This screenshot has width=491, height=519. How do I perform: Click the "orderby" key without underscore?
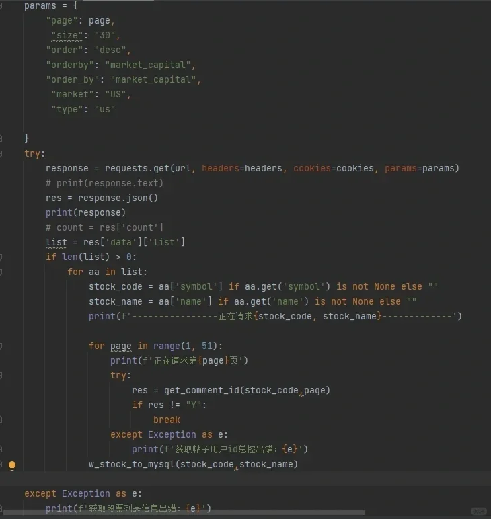tap(69, 65)
